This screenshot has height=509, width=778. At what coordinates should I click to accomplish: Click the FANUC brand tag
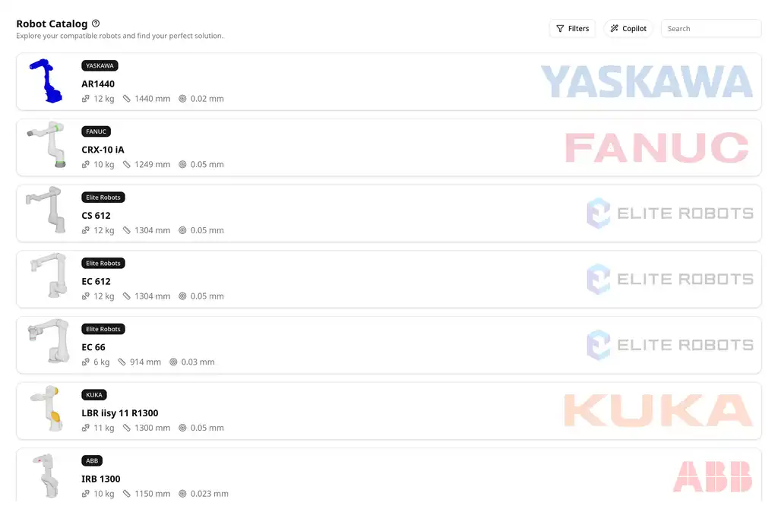(96, 131)
